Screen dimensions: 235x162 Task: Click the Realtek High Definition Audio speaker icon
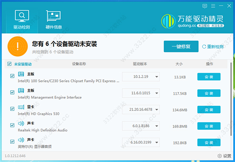click(22, 125)
